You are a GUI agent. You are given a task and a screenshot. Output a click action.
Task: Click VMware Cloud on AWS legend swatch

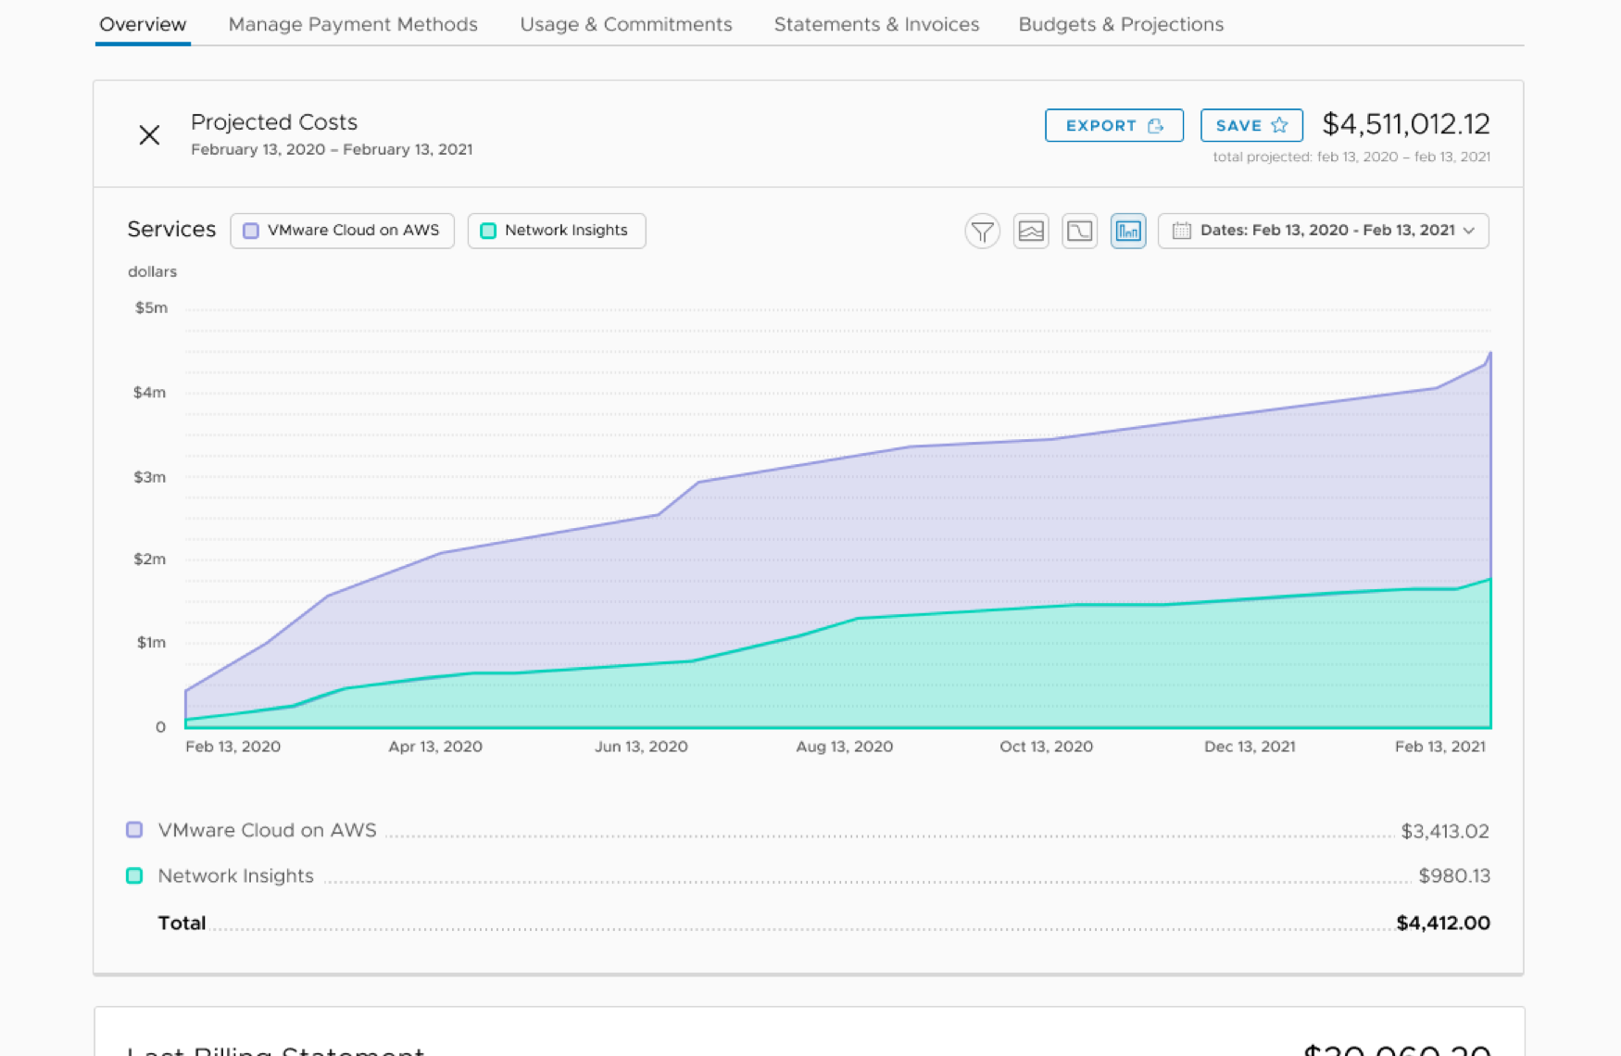click(x=134, y=830)
